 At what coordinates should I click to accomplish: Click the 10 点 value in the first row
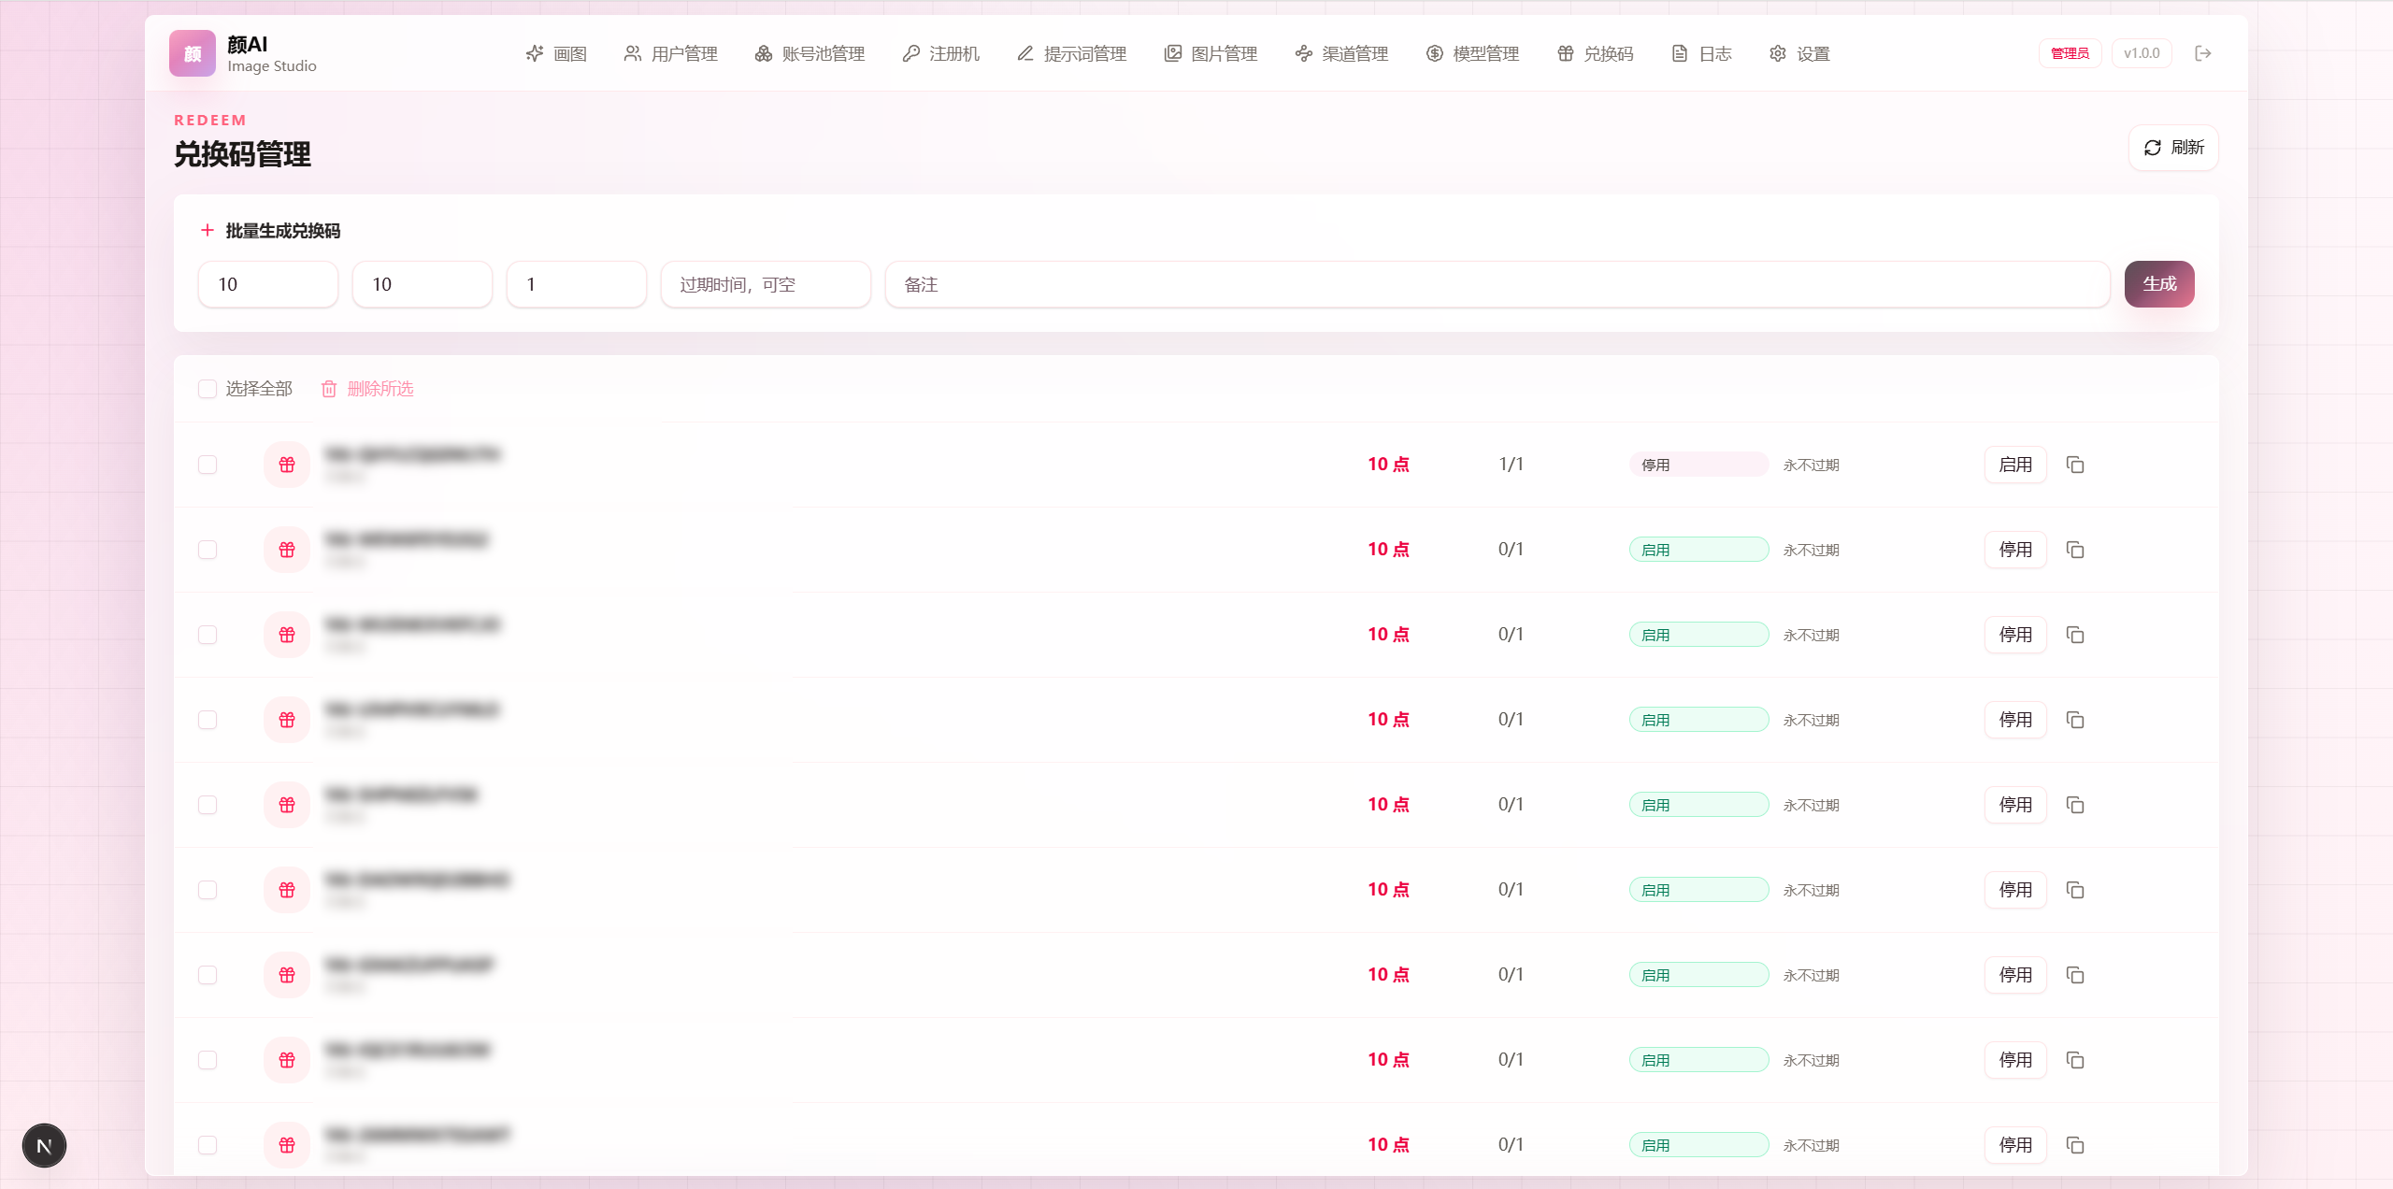[1388, 465]
